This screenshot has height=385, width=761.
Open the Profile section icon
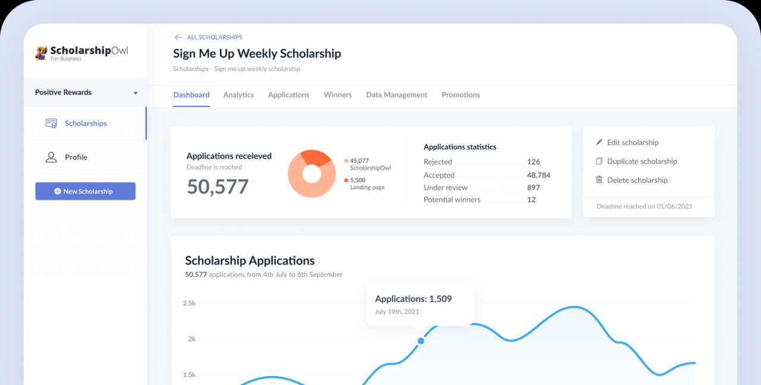51,157
